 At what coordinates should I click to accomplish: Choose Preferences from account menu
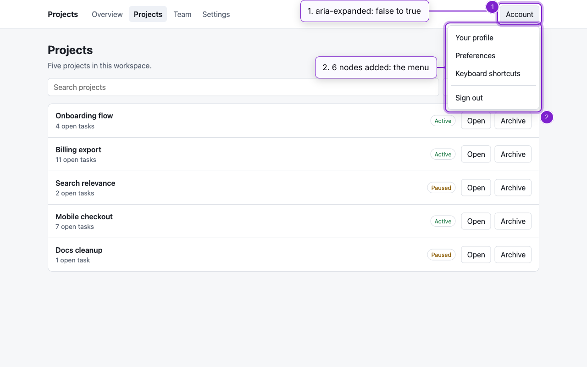click(493, 56)
